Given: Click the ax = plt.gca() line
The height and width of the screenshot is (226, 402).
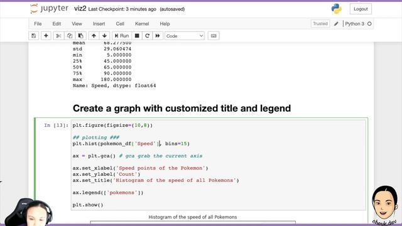Looking at the screenshot, I should pos(138,156).
